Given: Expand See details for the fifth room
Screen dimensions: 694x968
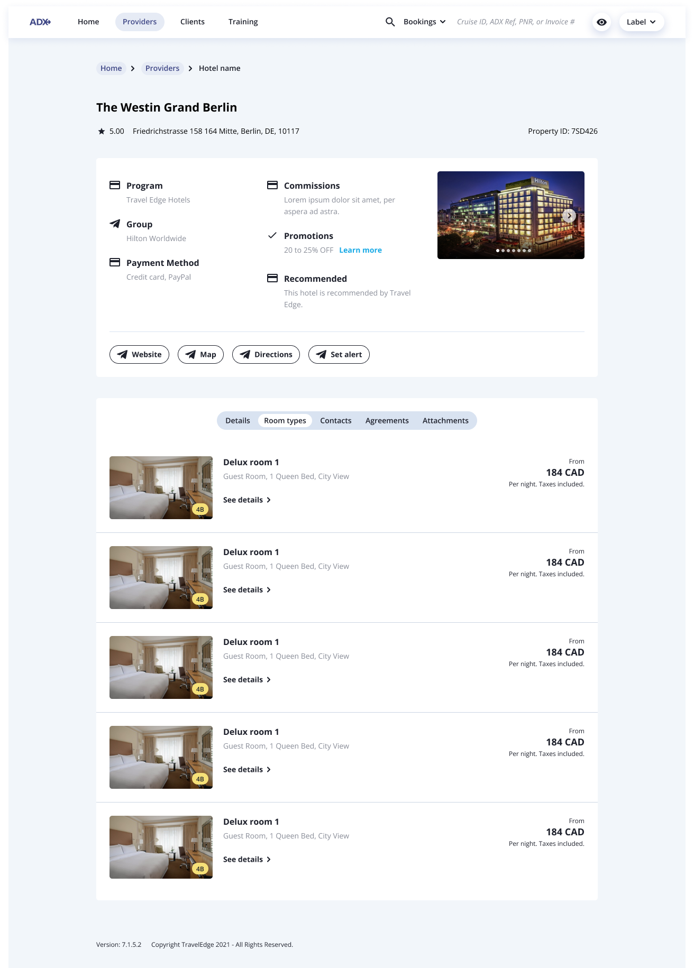Looking at the screenshot, I should point(247,860).
